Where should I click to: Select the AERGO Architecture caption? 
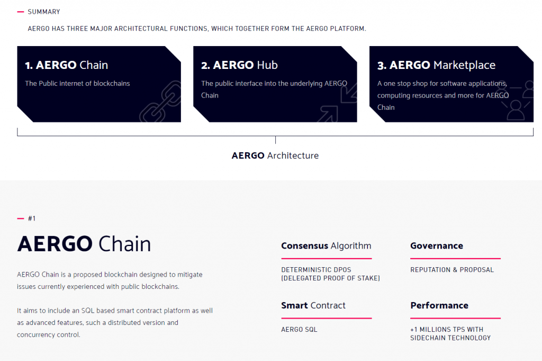(x=275, y=155)
